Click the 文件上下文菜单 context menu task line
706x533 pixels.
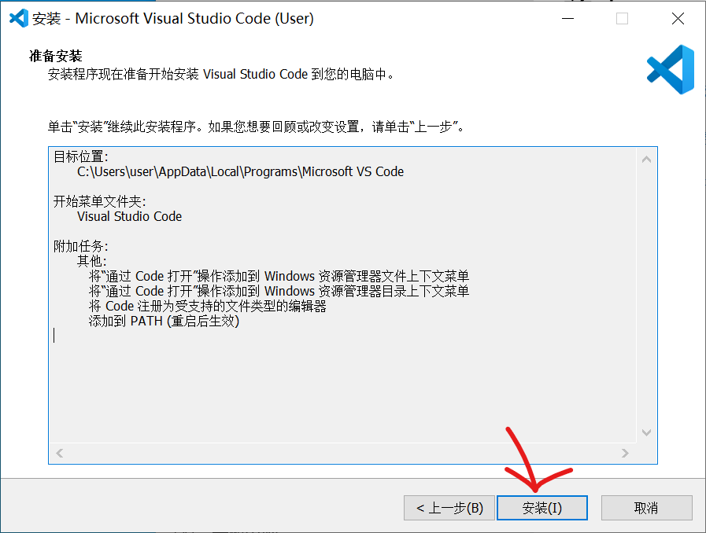(x=279, y=276)
